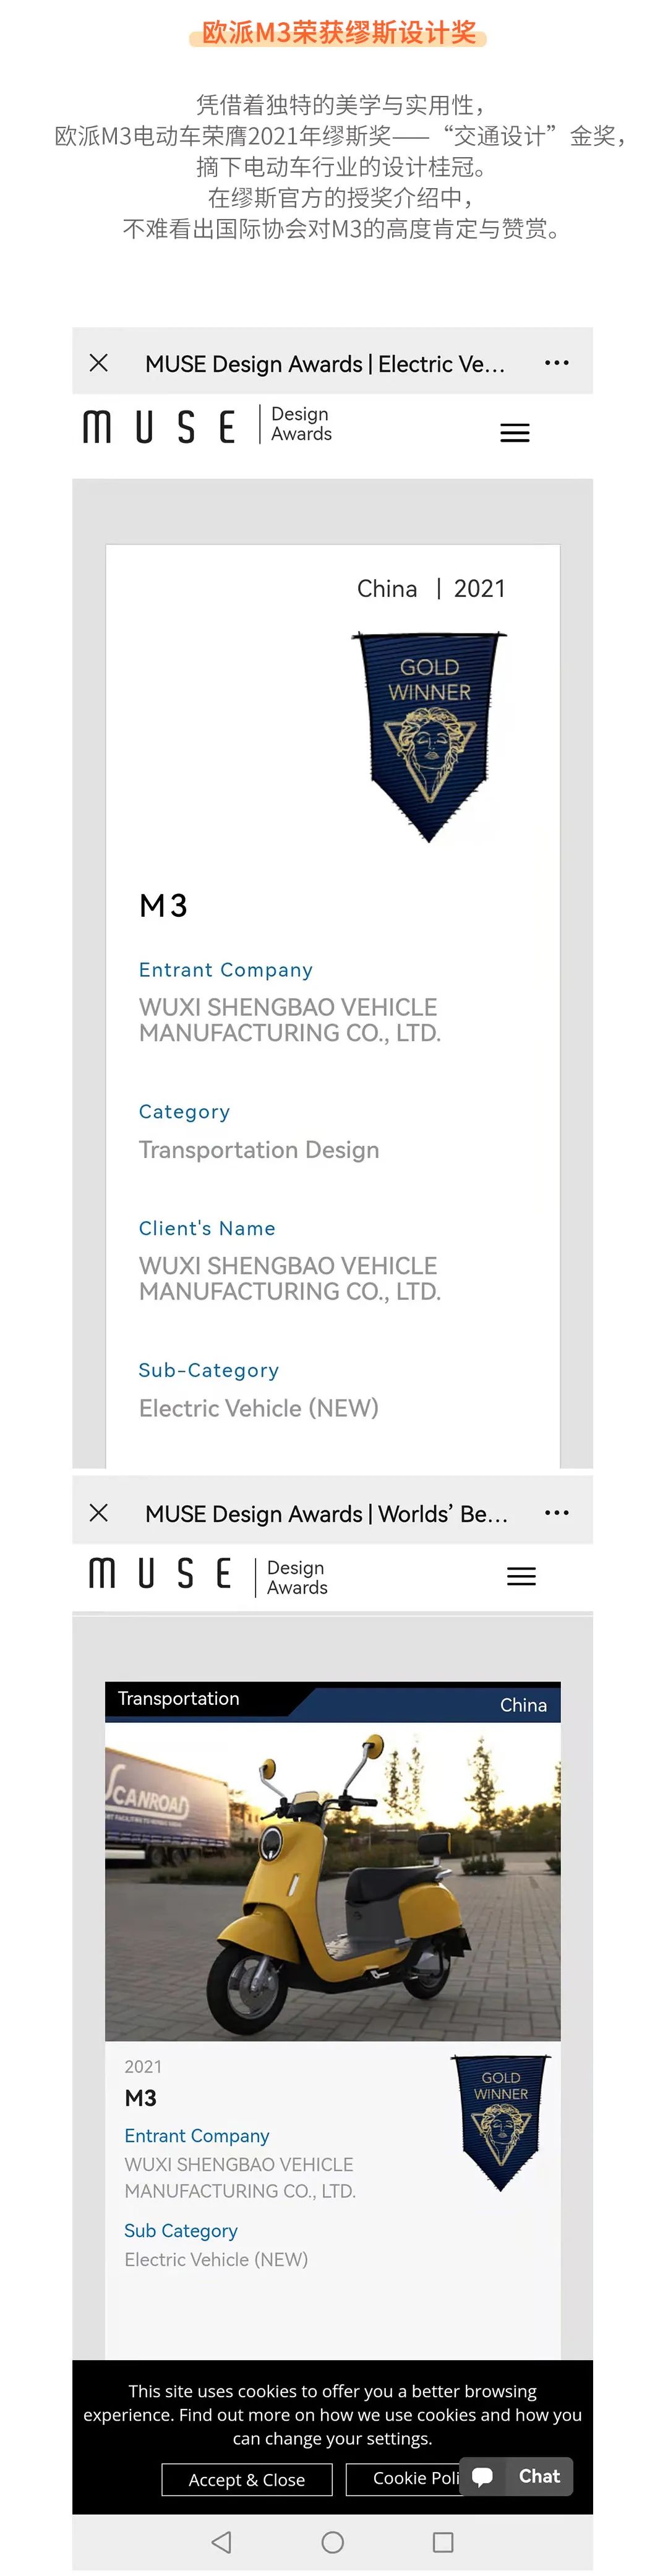
Task: Open the three-dot menu of Electric Ve... page
Action: (556, 363)
